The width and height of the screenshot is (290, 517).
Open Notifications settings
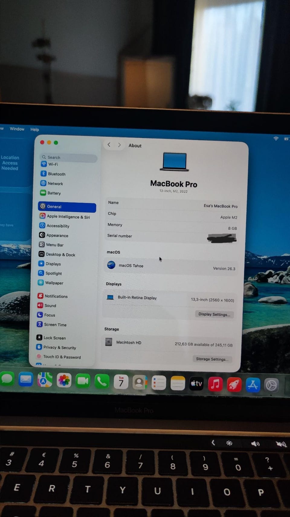coord(52,296)
